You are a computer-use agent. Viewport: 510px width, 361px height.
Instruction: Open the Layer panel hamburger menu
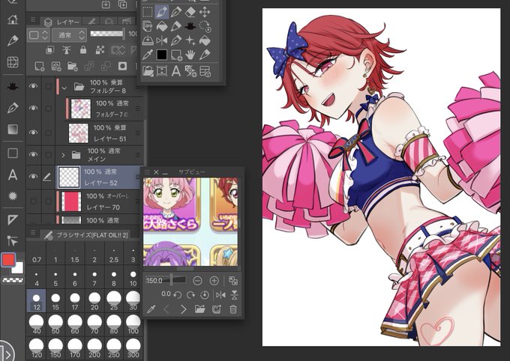(33, 19)
